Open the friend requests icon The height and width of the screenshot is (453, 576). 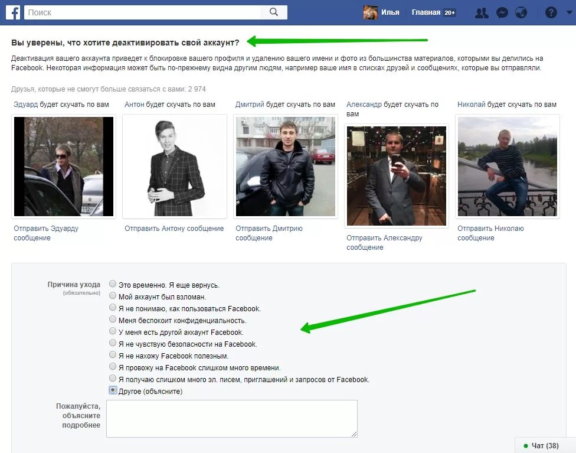(482, 12)
